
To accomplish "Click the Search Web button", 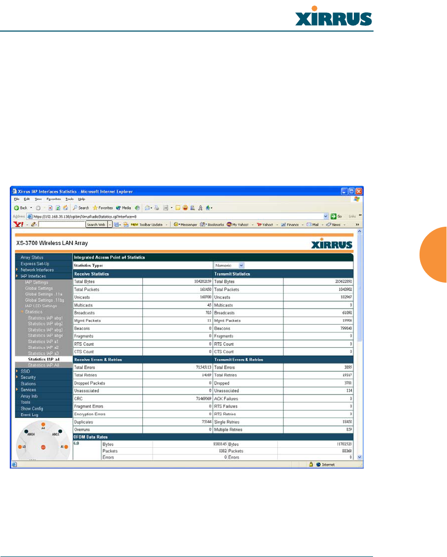I will click(96, 225).
